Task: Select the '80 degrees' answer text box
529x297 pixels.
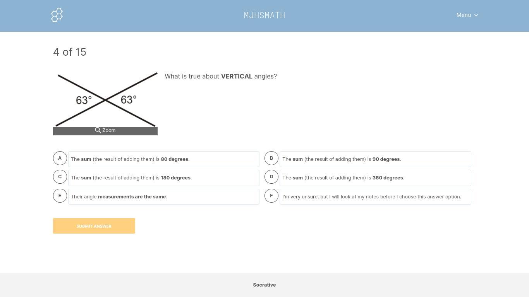Action: click(164, 159)
